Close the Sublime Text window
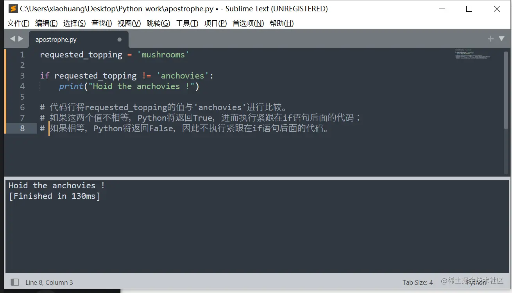Image resolution: width=512 pixels, height=293 pixels. 497,9
